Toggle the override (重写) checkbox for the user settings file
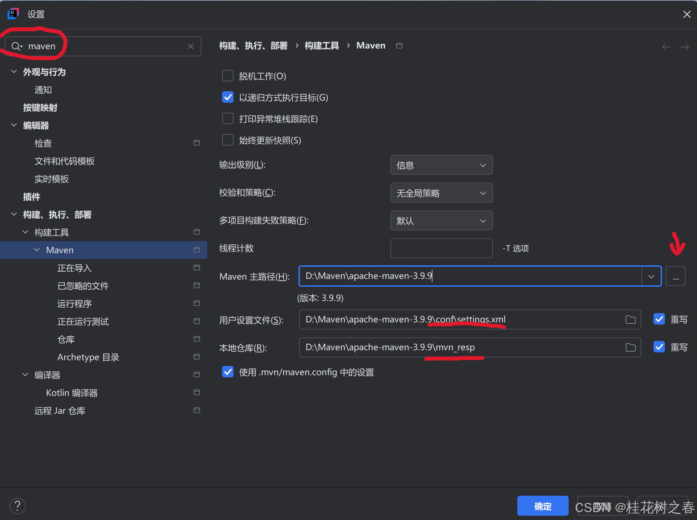Viewport: 697px width, 520px height. (x=659, y=319)
